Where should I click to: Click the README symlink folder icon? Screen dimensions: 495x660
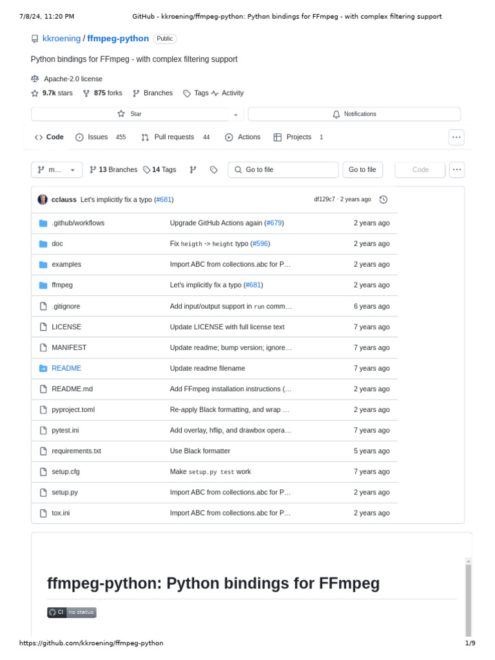point(43,368)
